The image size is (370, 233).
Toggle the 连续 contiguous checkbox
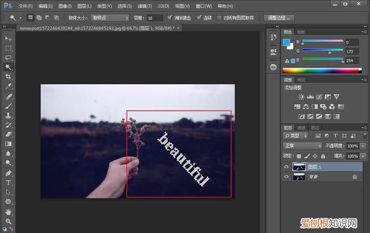(x=200, y=18)
